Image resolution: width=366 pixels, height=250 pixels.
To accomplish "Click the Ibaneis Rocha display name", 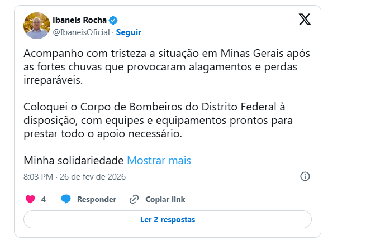I will pos(79,21).
